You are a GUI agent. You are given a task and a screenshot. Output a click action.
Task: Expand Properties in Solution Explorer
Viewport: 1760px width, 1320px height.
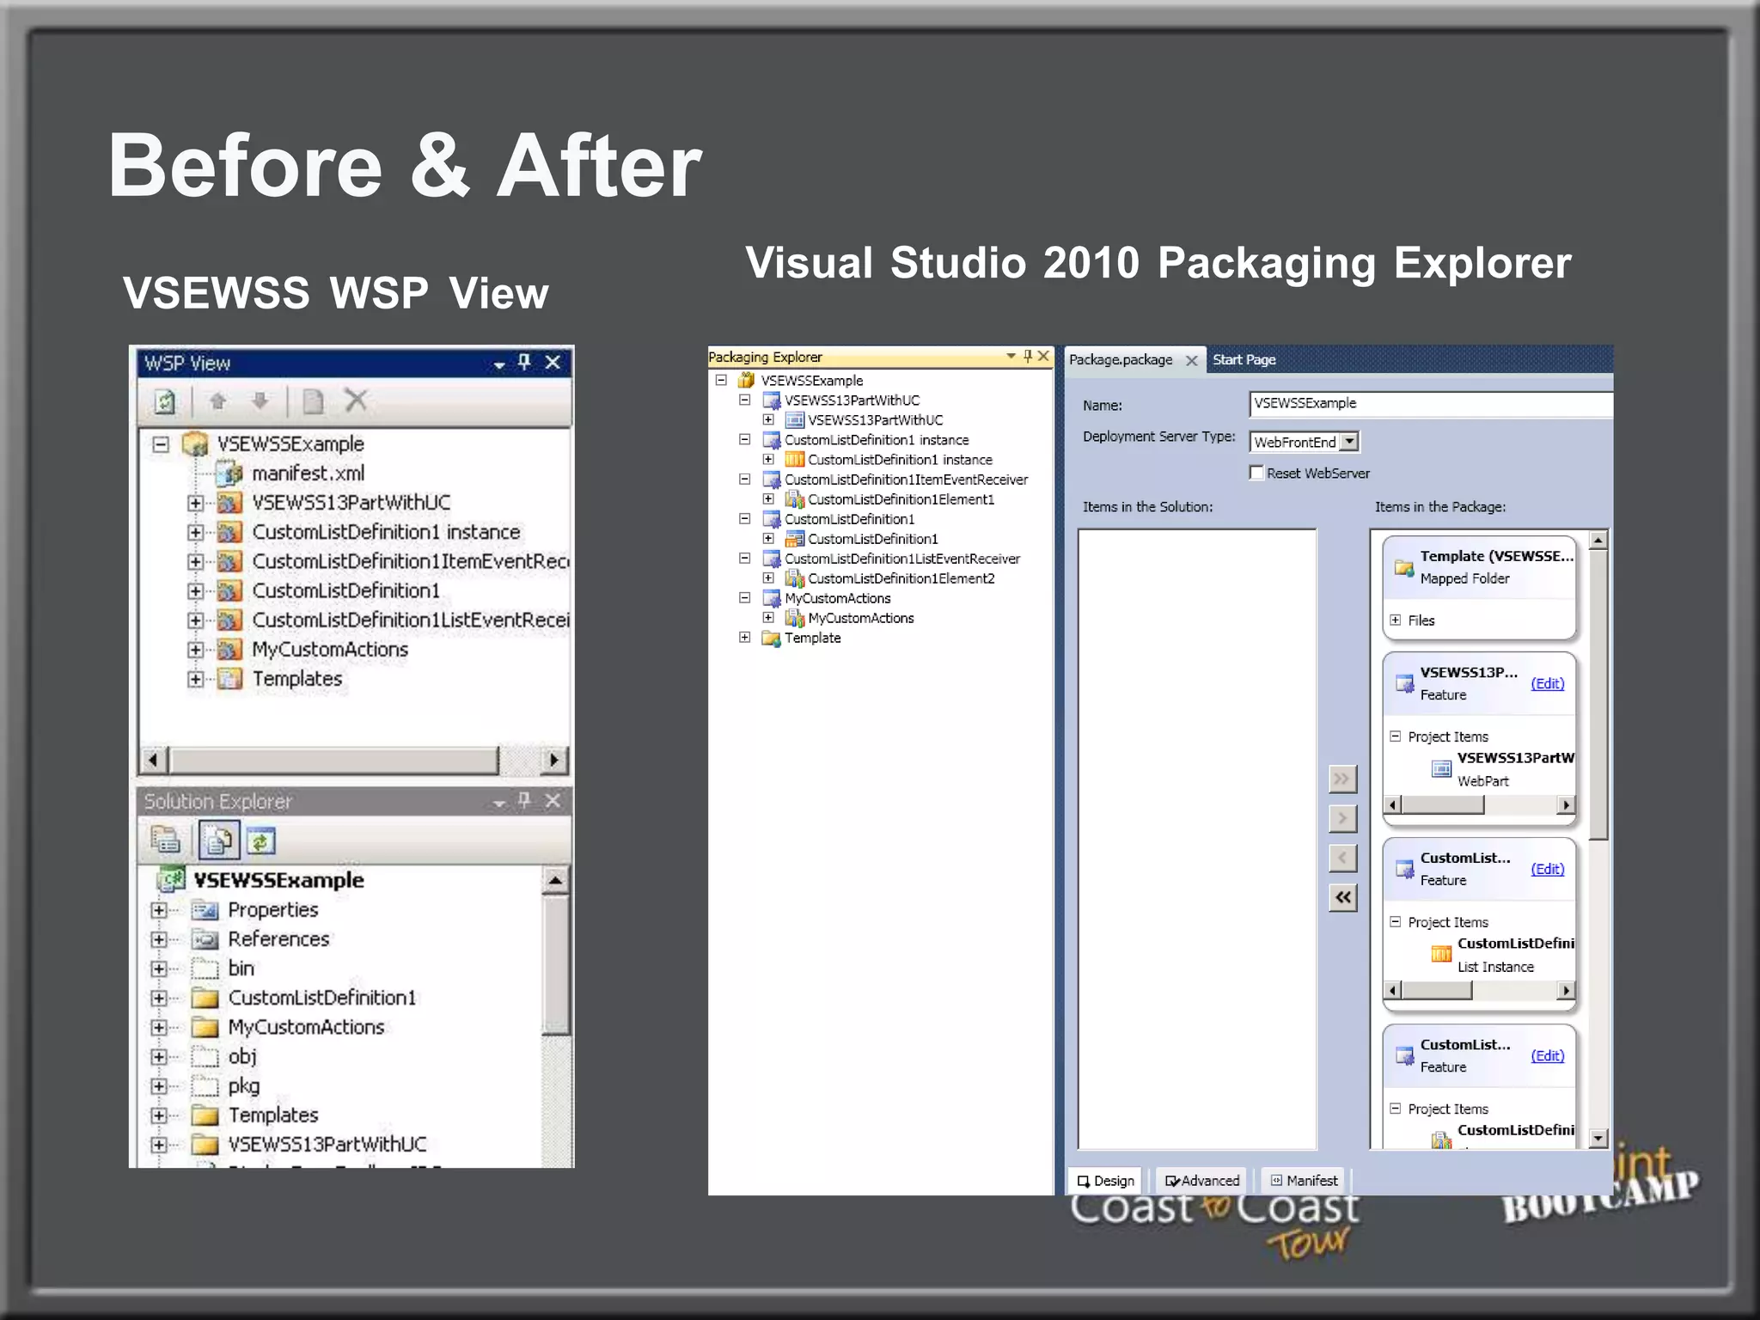click(159, 910)
